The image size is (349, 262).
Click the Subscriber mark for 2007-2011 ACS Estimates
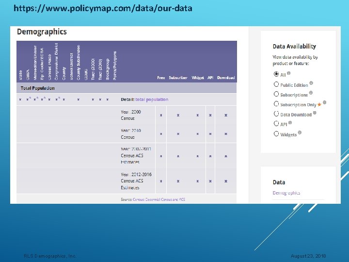tap(178, 156)
